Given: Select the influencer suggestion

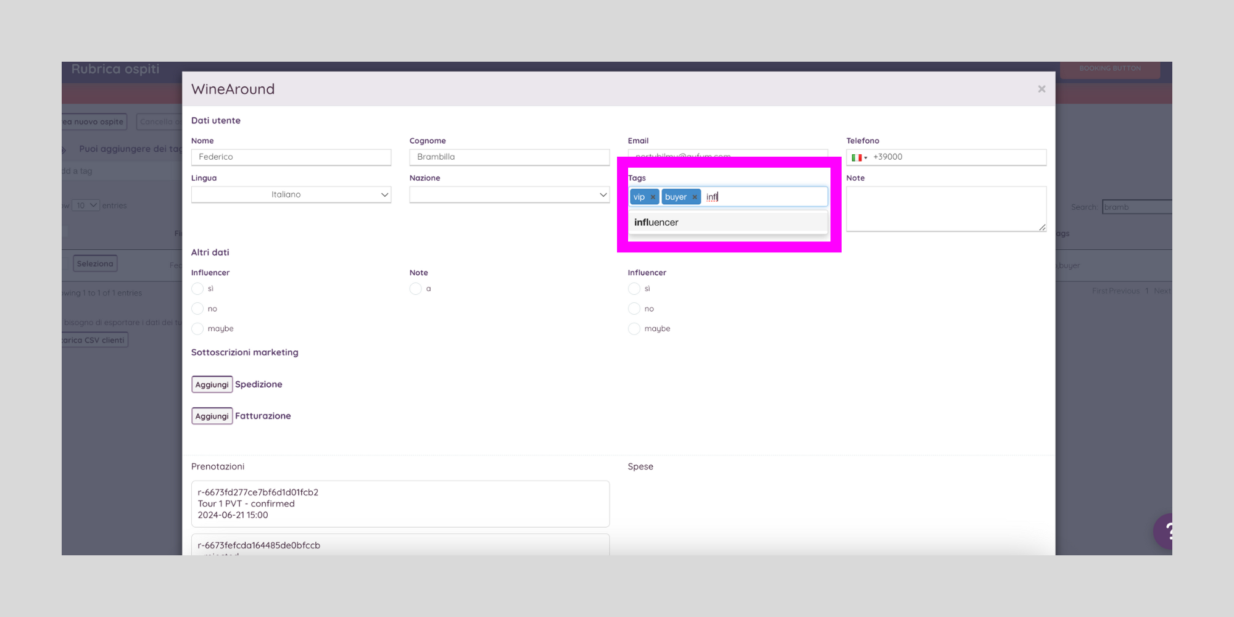Looking at the screenshot, I should pos(728,222).
